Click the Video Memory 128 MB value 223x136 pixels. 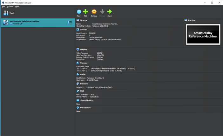point(99,53)
